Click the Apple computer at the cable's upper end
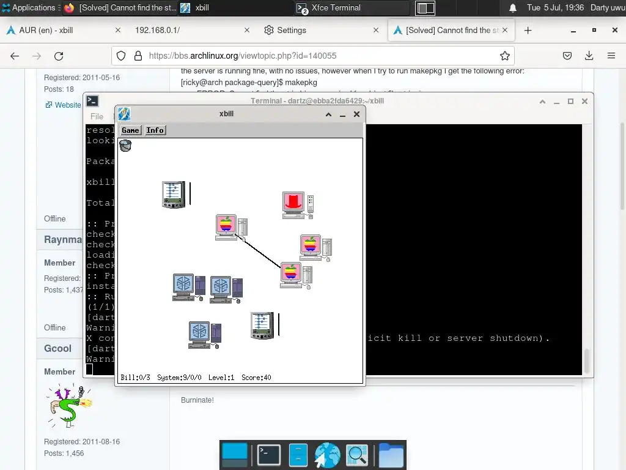The image size is (626, 470). coord(231,228)
